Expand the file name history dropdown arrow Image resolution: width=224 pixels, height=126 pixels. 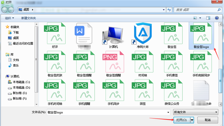point(168,112)
